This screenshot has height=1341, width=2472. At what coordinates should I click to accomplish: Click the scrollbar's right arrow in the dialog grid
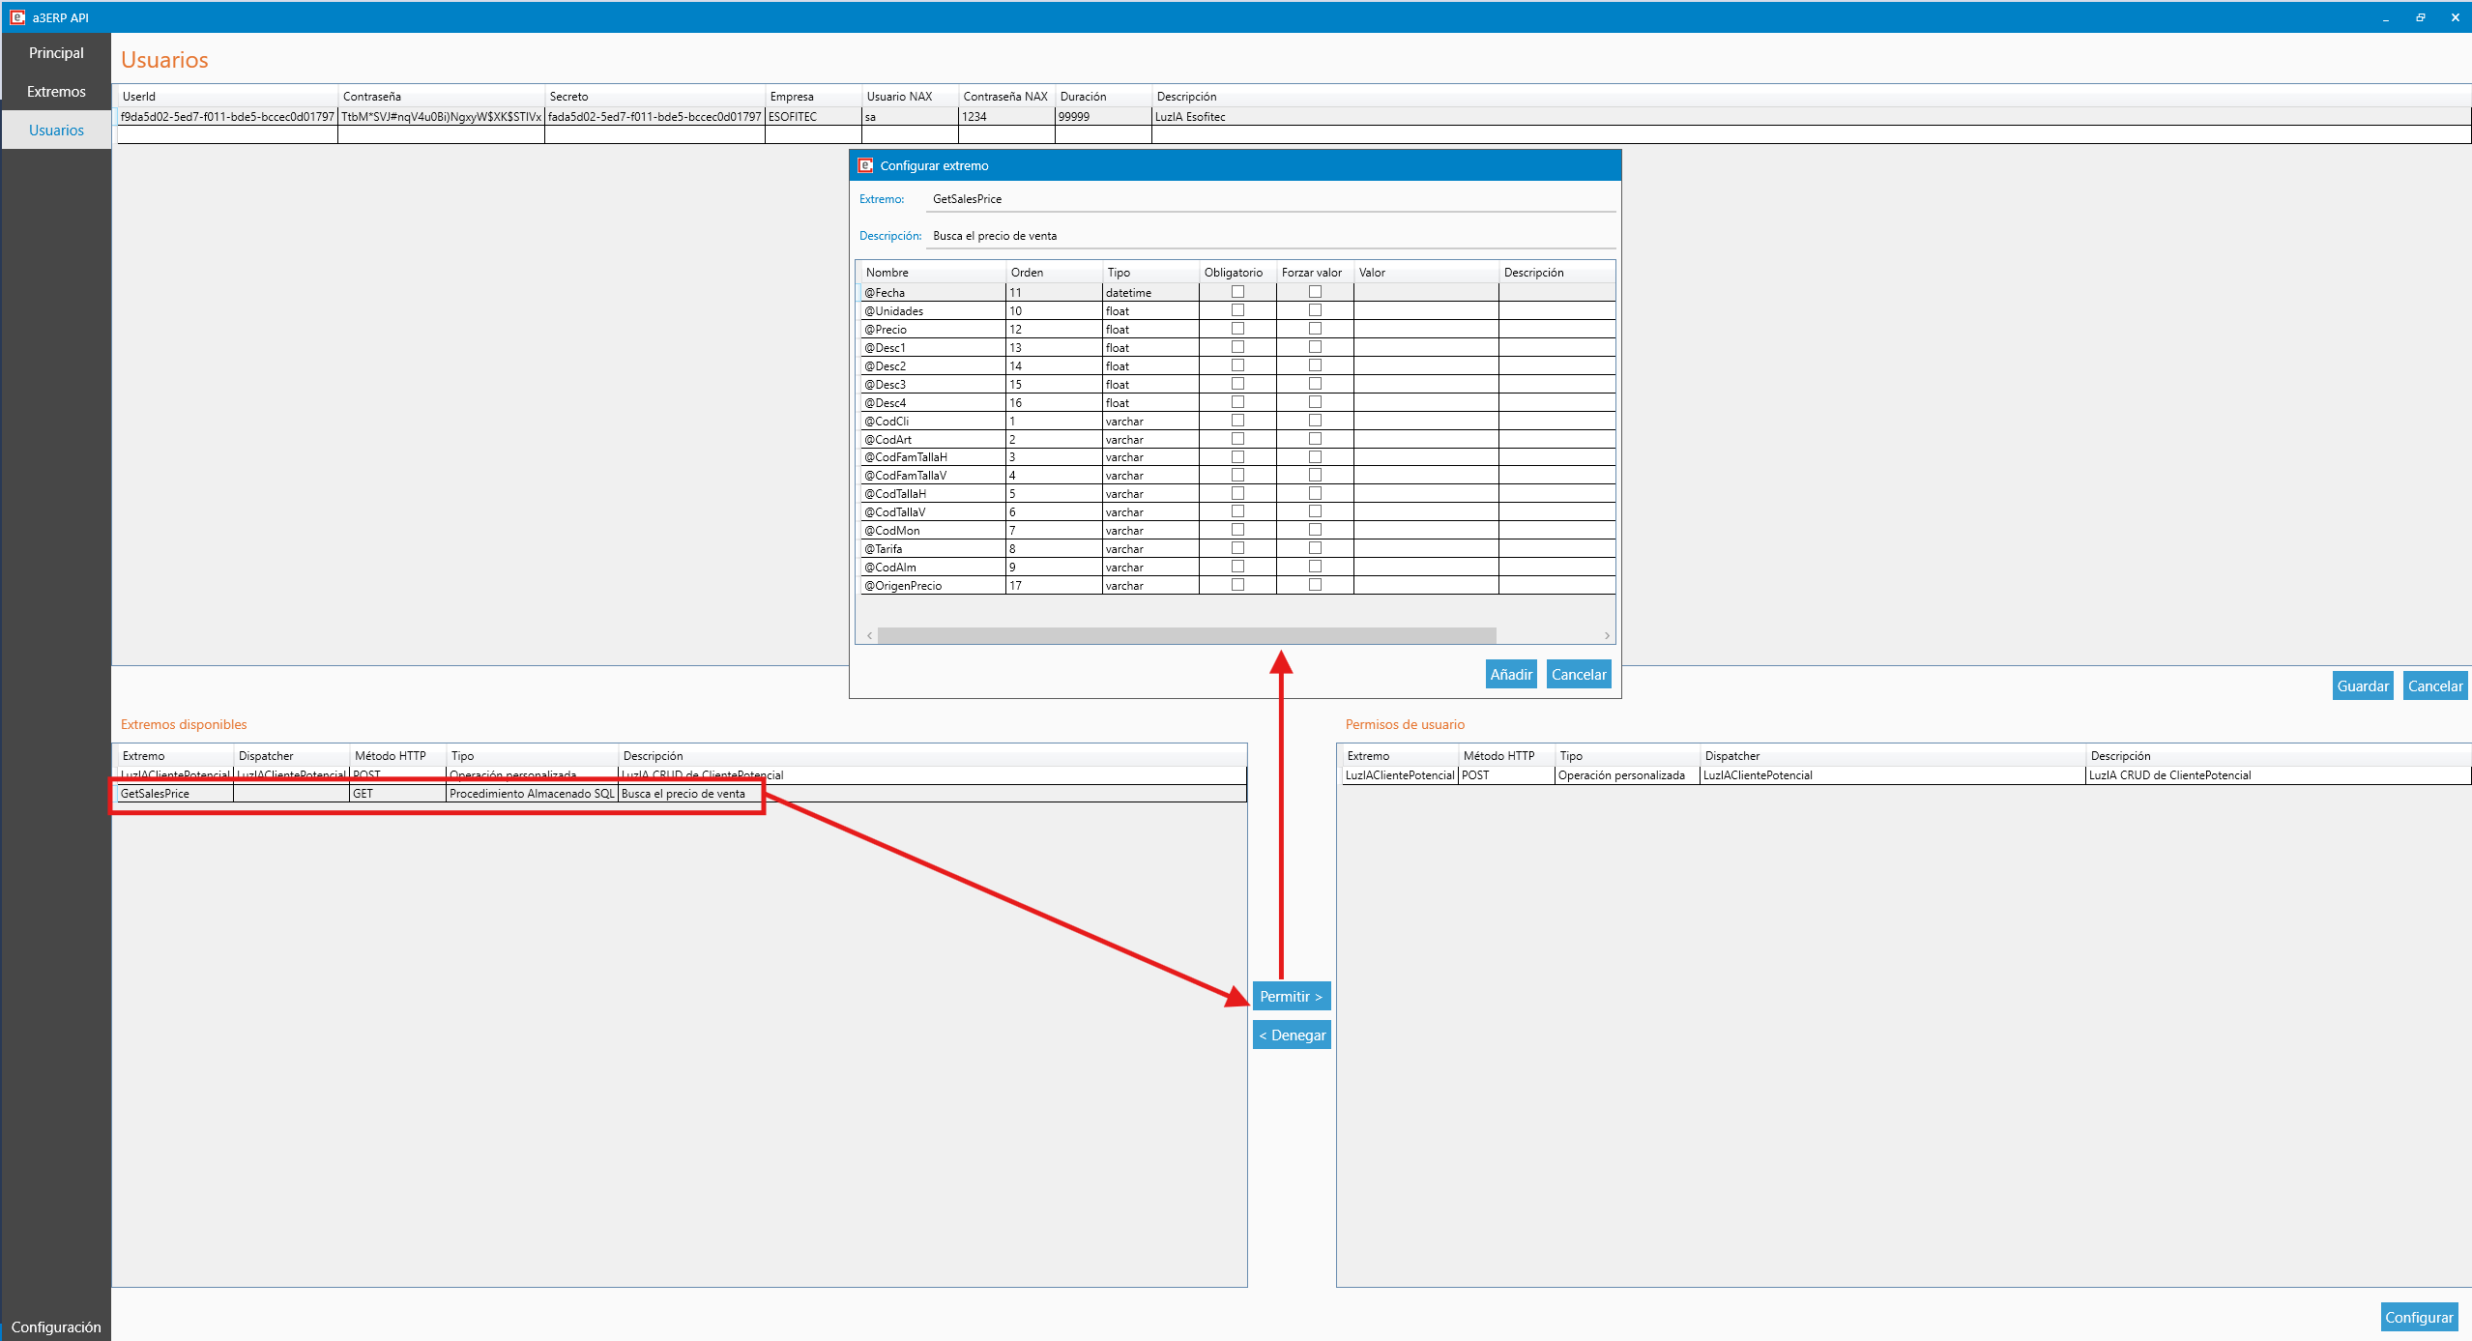click(1607, 635)
